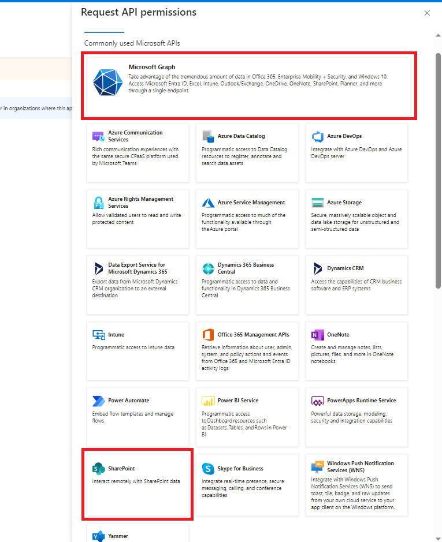Choose the Azure Communication Services title

pos(135,136)
